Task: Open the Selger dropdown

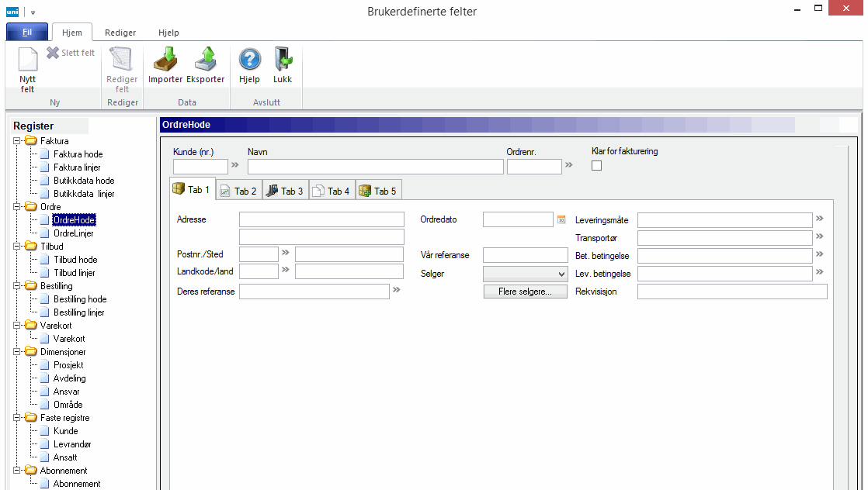Action: coord(561,274)
